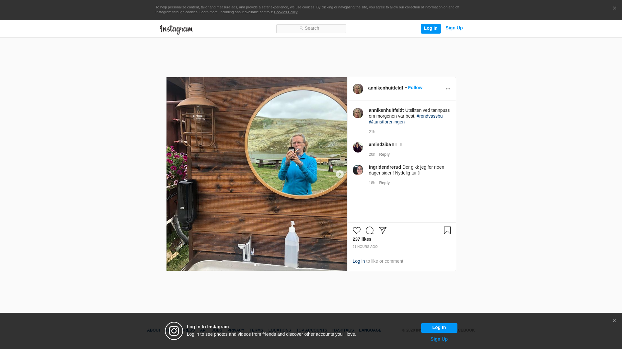Click the Instagram camera icon in banner
The width and height of the screenshot is (622, 349).
tap(174, 331)
